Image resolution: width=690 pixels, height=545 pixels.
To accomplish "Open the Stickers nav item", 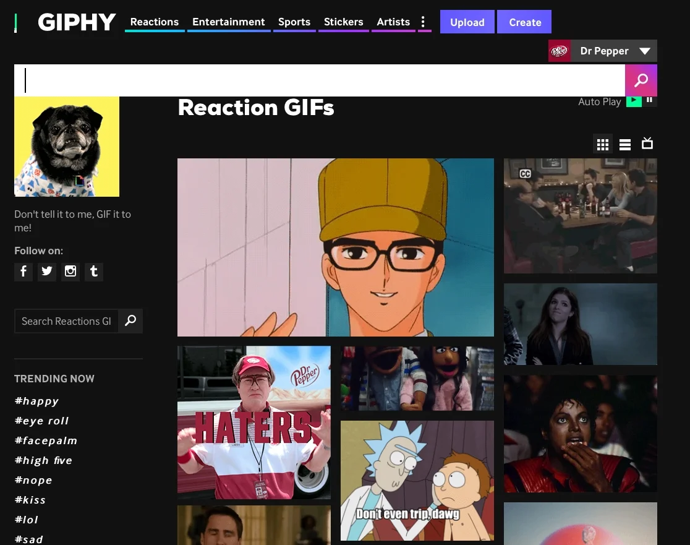I will pyautogui.click(x=343, y=22).
